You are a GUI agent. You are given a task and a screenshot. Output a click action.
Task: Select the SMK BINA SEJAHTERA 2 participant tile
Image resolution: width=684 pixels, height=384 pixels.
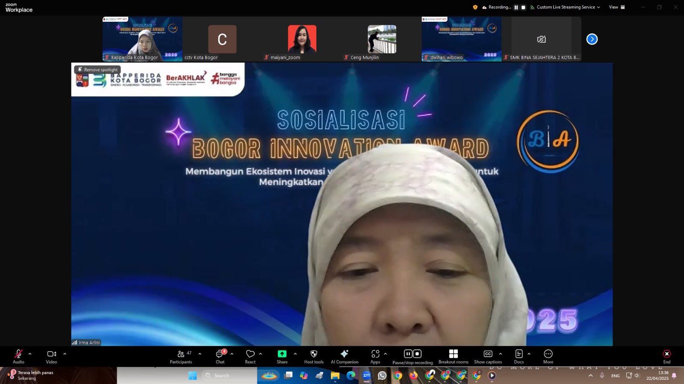point(542,39)
